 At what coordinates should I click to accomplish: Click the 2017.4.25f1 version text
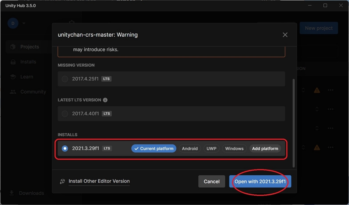pos(86,79)
